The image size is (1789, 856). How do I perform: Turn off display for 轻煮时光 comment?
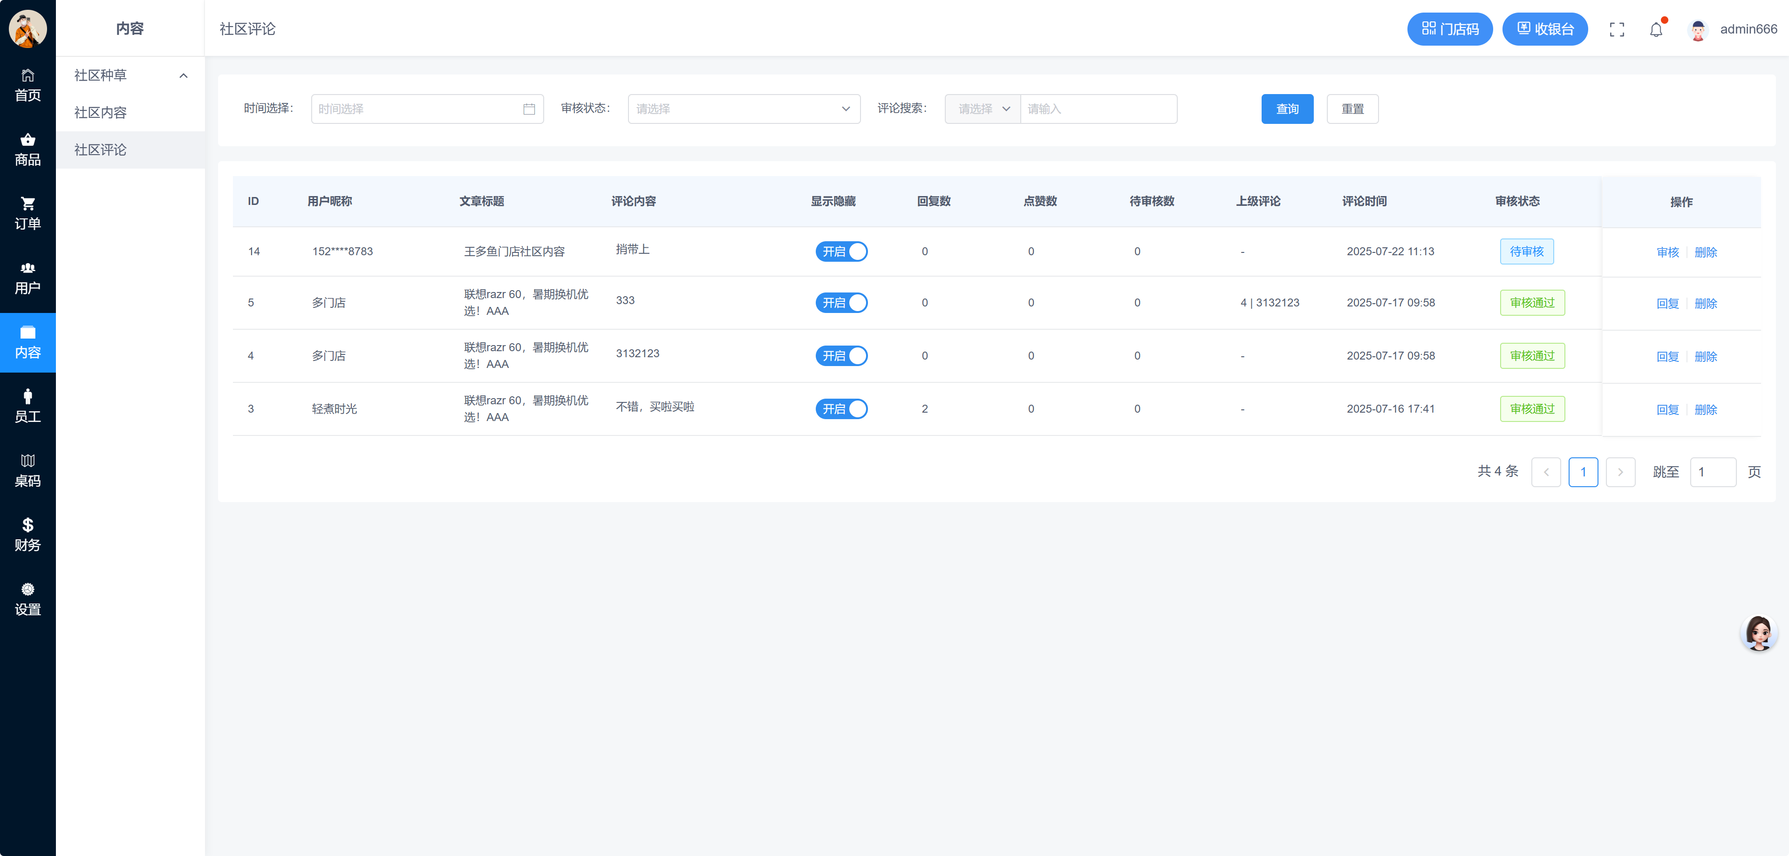pyautogui.click(x=841, y=409)
